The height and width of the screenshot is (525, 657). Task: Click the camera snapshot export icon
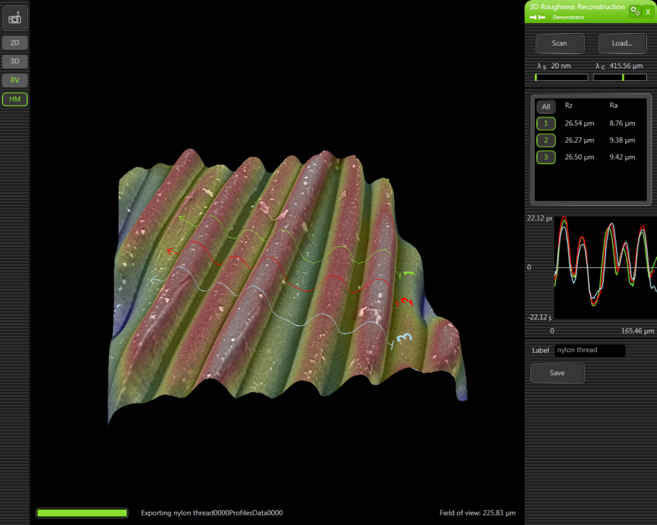15,16
